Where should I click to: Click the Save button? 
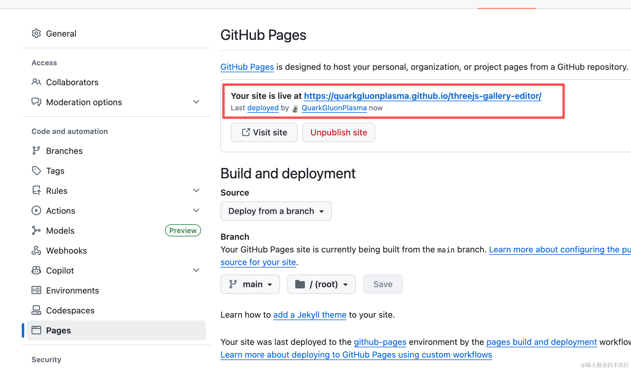point(383,284)
